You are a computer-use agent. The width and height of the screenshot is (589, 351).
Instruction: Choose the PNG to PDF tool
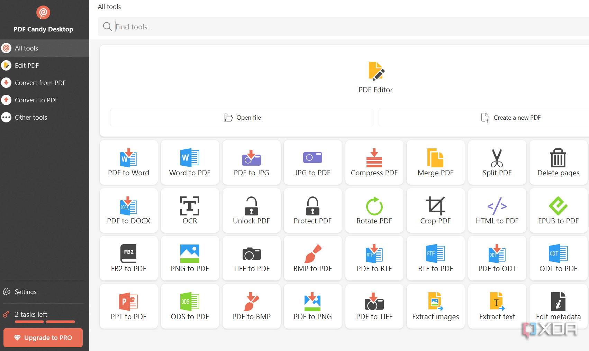(190, 258)
